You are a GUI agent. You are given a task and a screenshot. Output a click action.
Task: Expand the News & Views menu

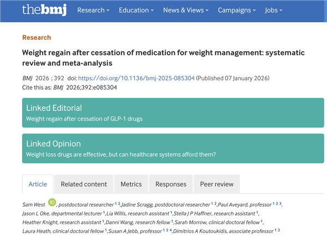pos(186,10)
